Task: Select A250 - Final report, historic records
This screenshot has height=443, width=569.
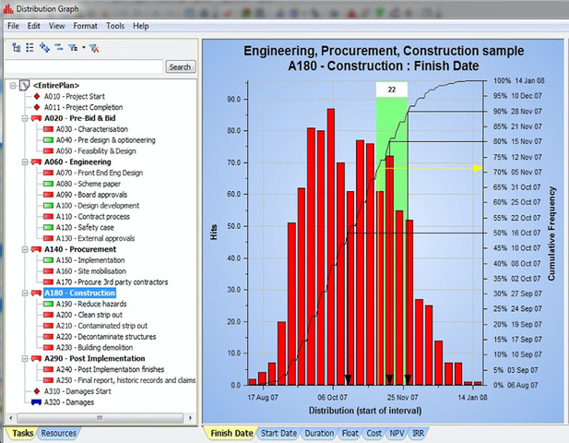Action: [x=125, y=380]
